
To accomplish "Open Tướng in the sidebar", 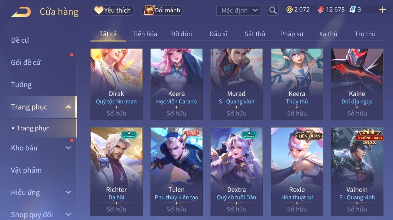I will (21, 85).
